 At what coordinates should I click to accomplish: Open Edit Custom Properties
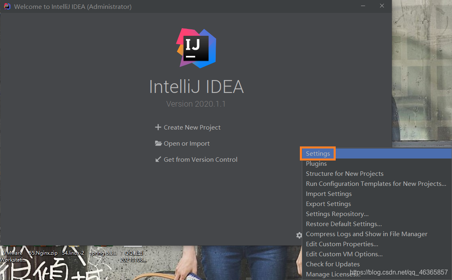376,244
